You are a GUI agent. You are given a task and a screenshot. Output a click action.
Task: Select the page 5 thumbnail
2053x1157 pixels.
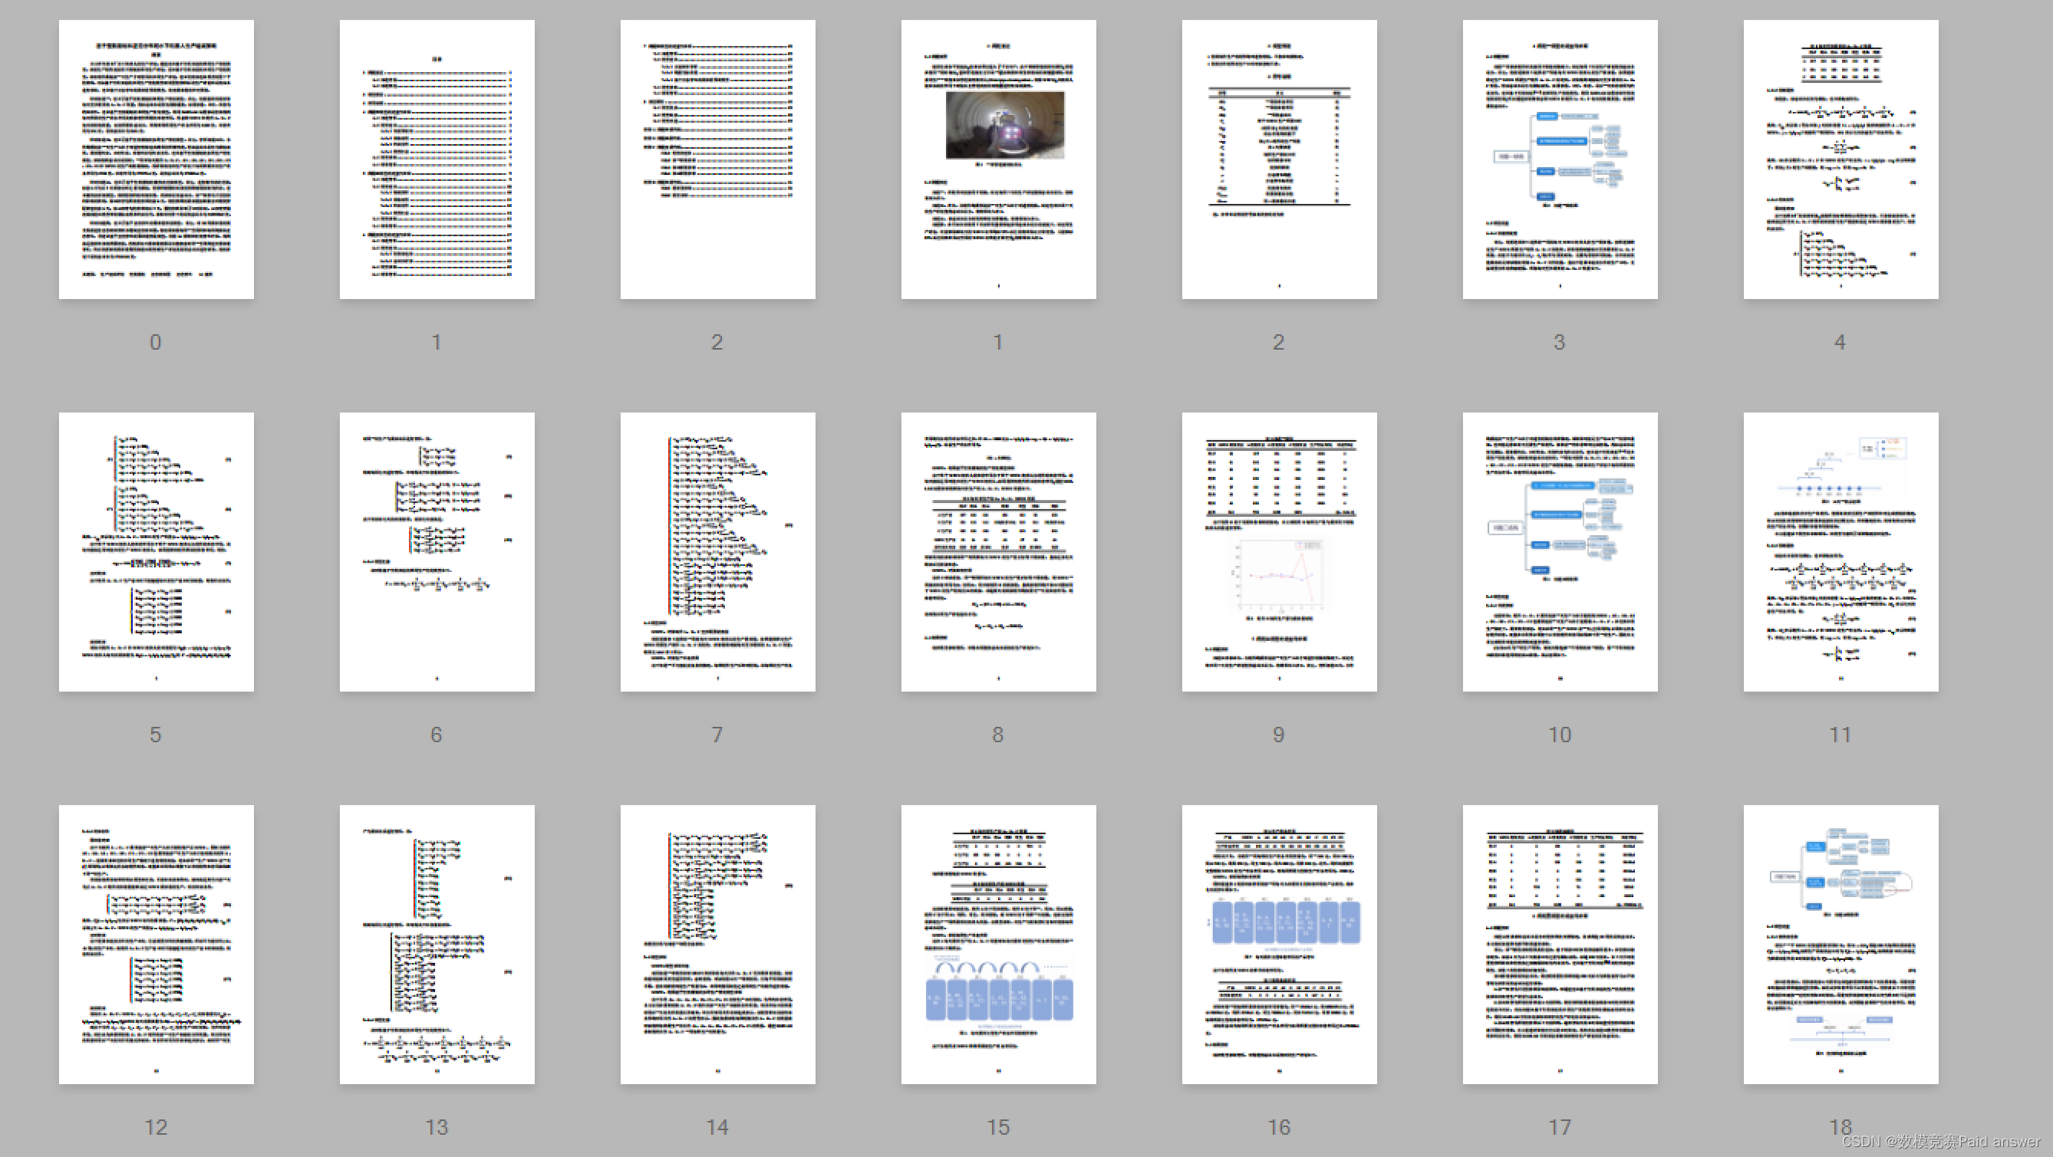pos(157,551)
